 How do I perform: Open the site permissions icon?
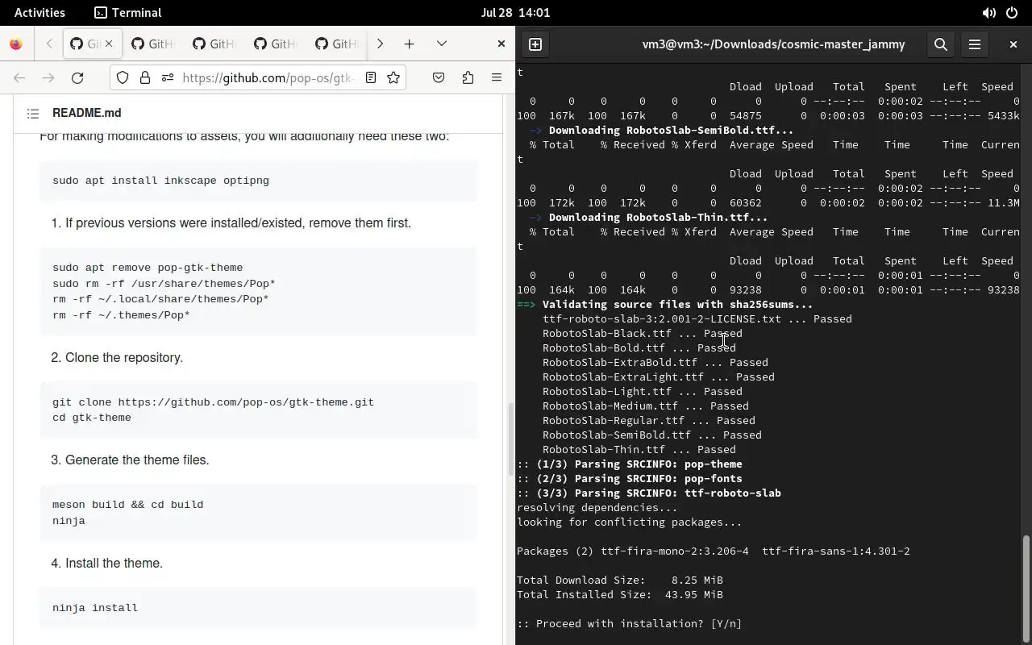168,77
